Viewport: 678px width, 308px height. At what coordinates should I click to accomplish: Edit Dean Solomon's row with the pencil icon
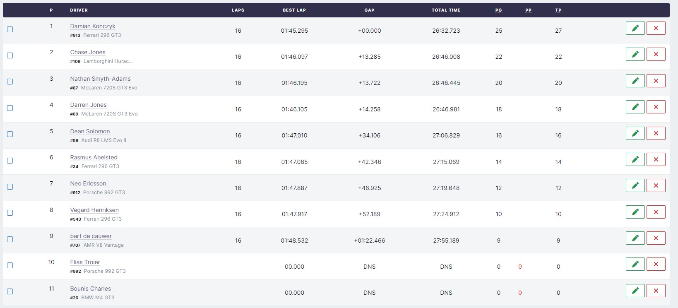pos(635,133)
